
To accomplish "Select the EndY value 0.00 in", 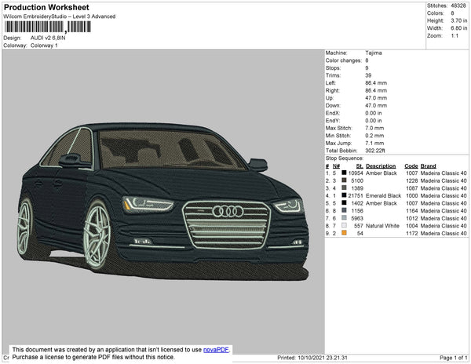I will click(374, 121).
